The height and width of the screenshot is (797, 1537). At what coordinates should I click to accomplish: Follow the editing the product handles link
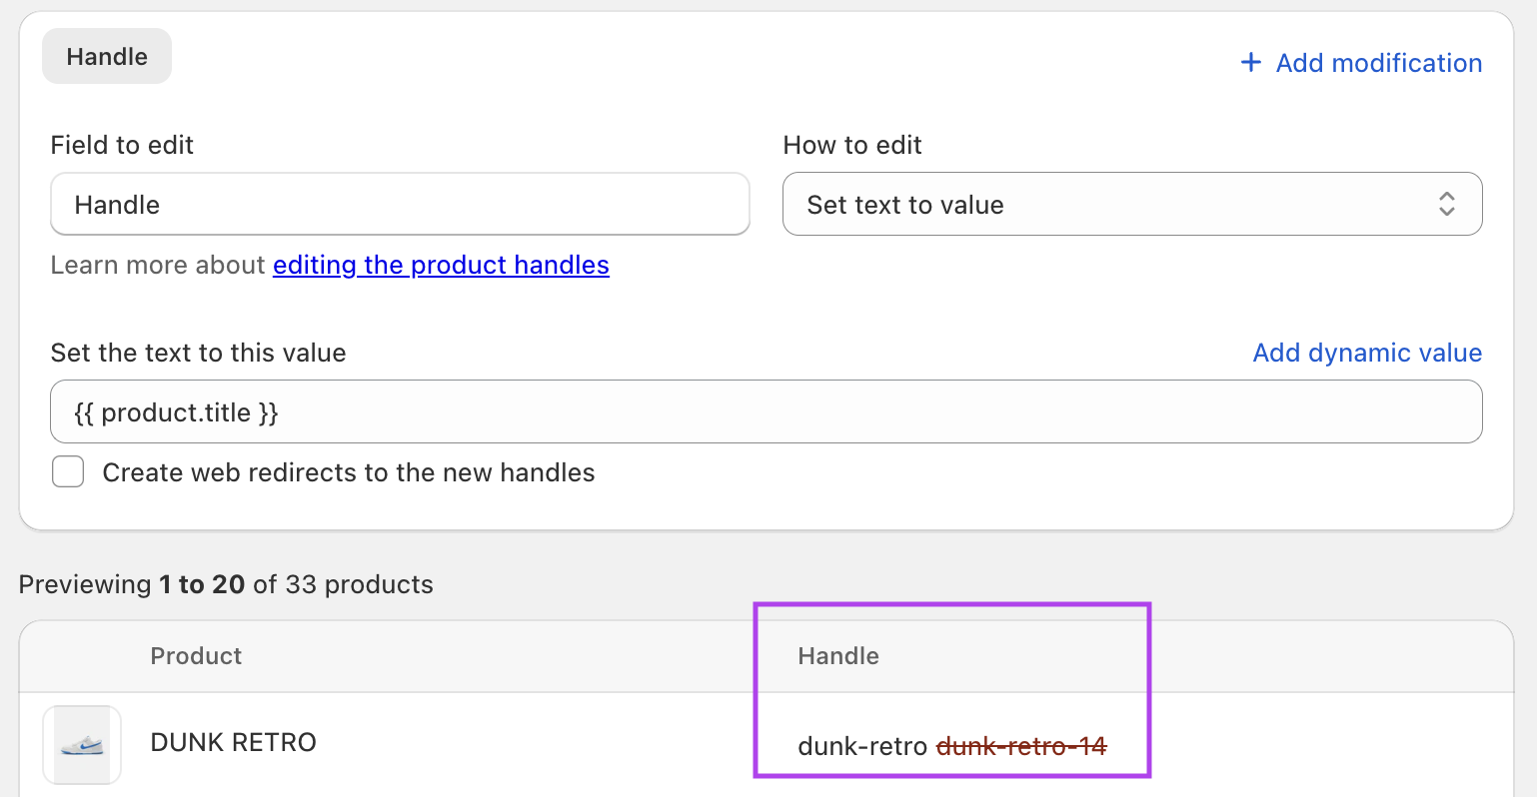click(x=441, y=265)
